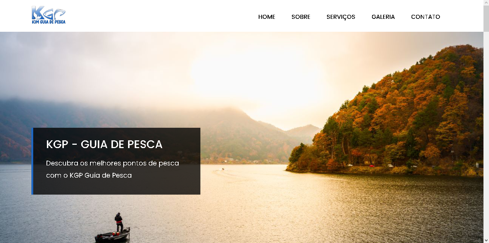Click the fisherman standing on the boat
The image size is (489, 243).
pyautogui.click(x=118, y=222)
